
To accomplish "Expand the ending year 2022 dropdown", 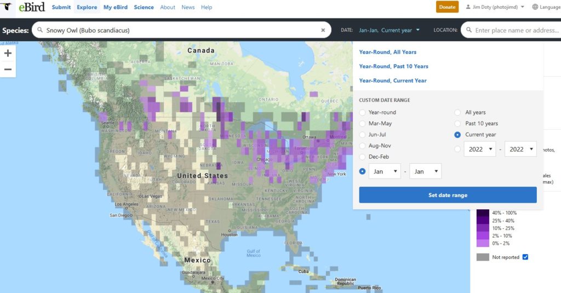I will point(520,149).
